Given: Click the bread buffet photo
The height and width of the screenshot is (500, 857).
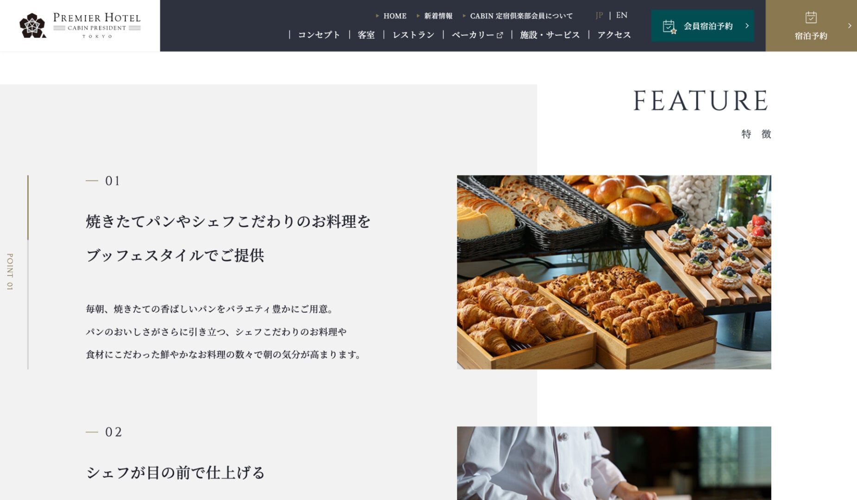Looking at the screenshot, I should pyautogui.click(x=614, y=272).
